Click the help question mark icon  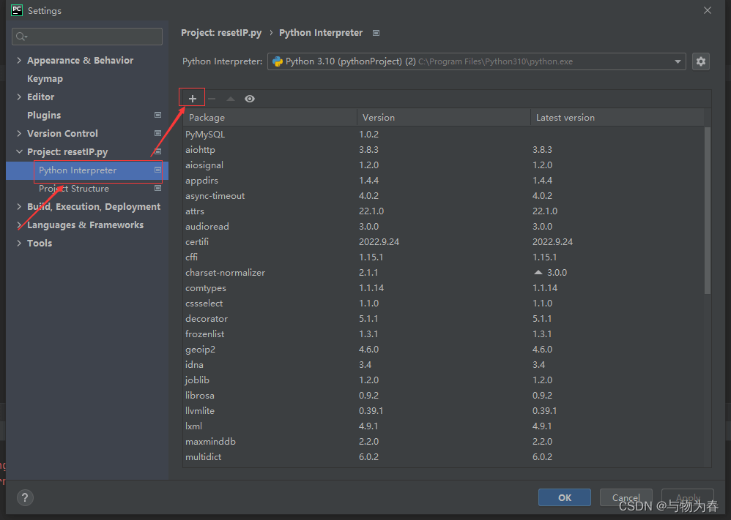pos(25,497)
